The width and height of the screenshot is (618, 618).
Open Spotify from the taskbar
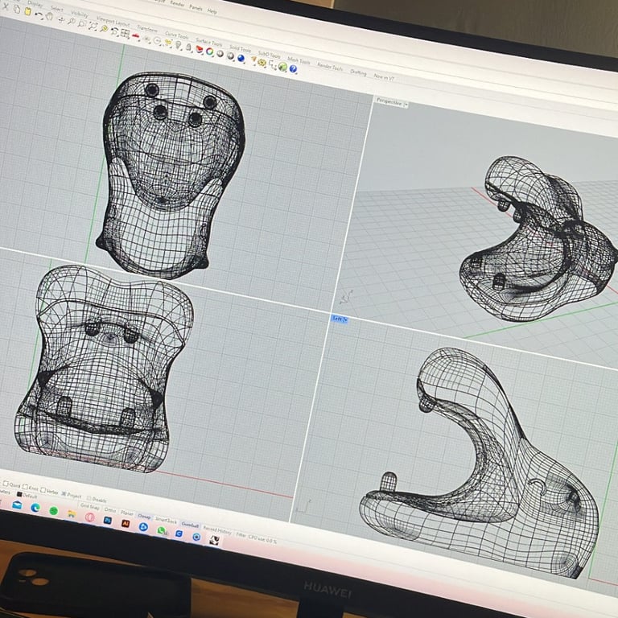pos(54,511)
